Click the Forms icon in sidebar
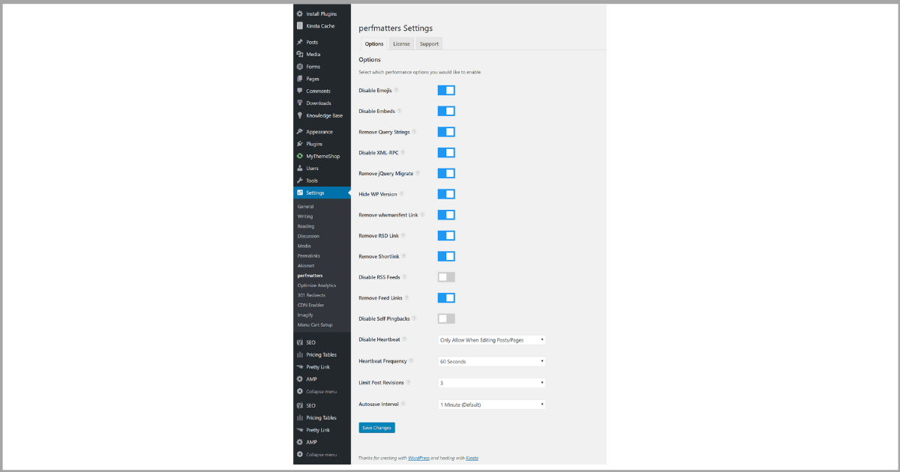This screenshot has width=900, height=472. [300, 67]
